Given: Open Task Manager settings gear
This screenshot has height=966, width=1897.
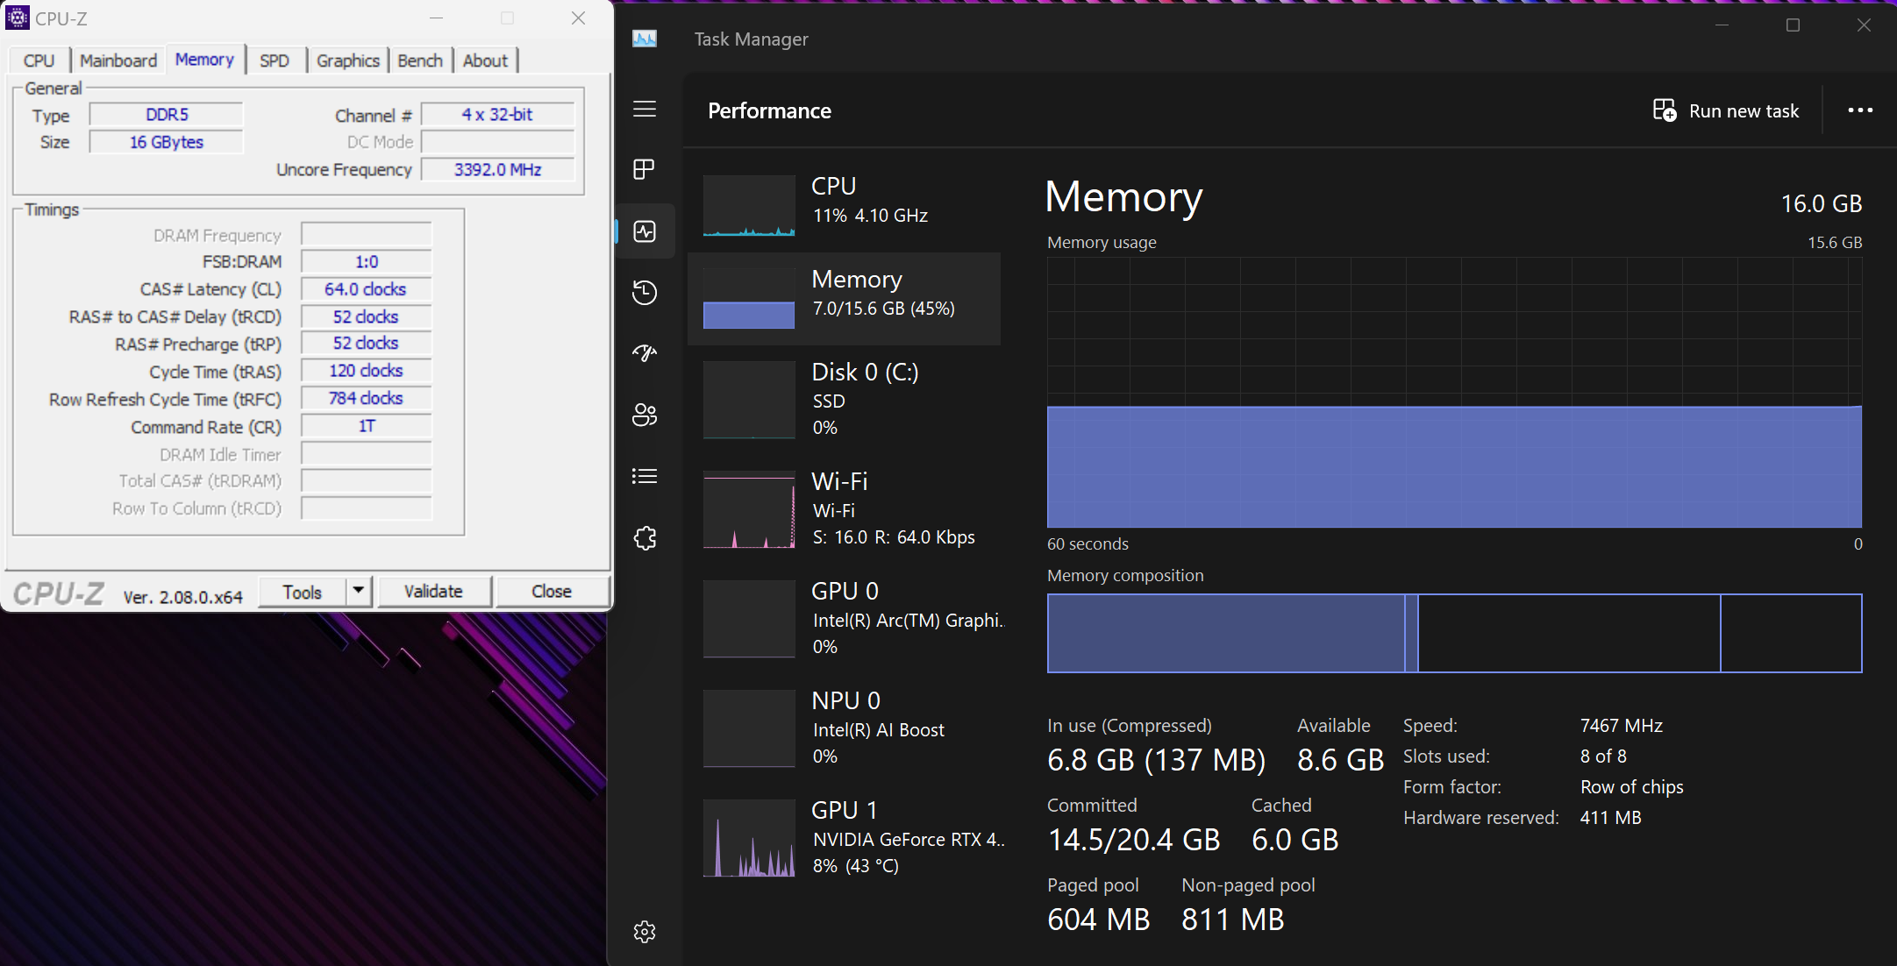Looking at the screenshot, I should pyautogui.click(x=645, y=931).
